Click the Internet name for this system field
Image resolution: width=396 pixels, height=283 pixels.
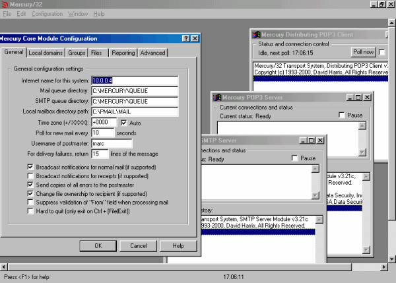point(135,80)
